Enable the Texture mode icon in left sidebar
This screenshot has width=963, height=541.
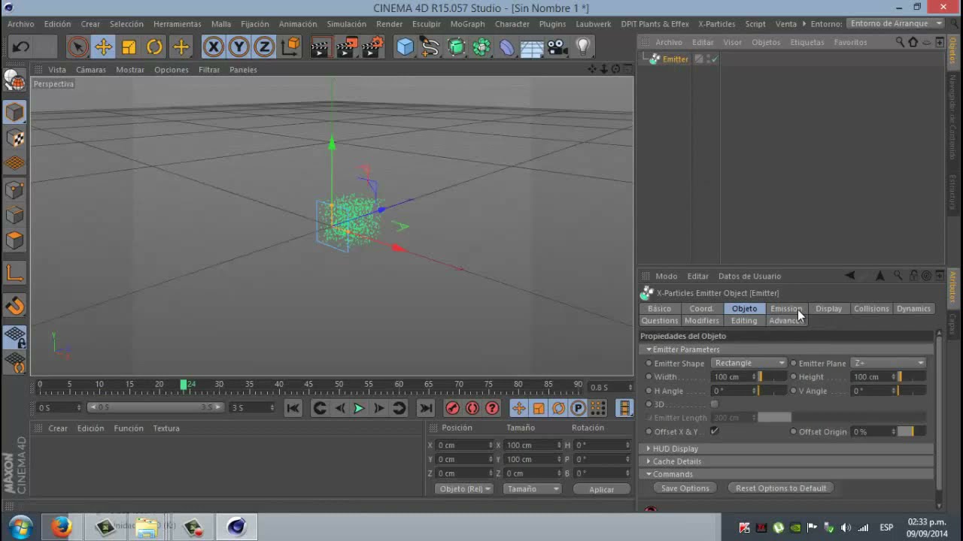pos(15,138)
